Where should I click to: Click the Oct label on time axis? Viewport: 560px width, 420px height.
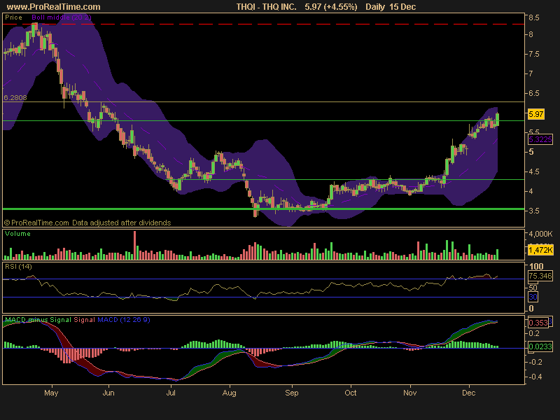point(351,393)
